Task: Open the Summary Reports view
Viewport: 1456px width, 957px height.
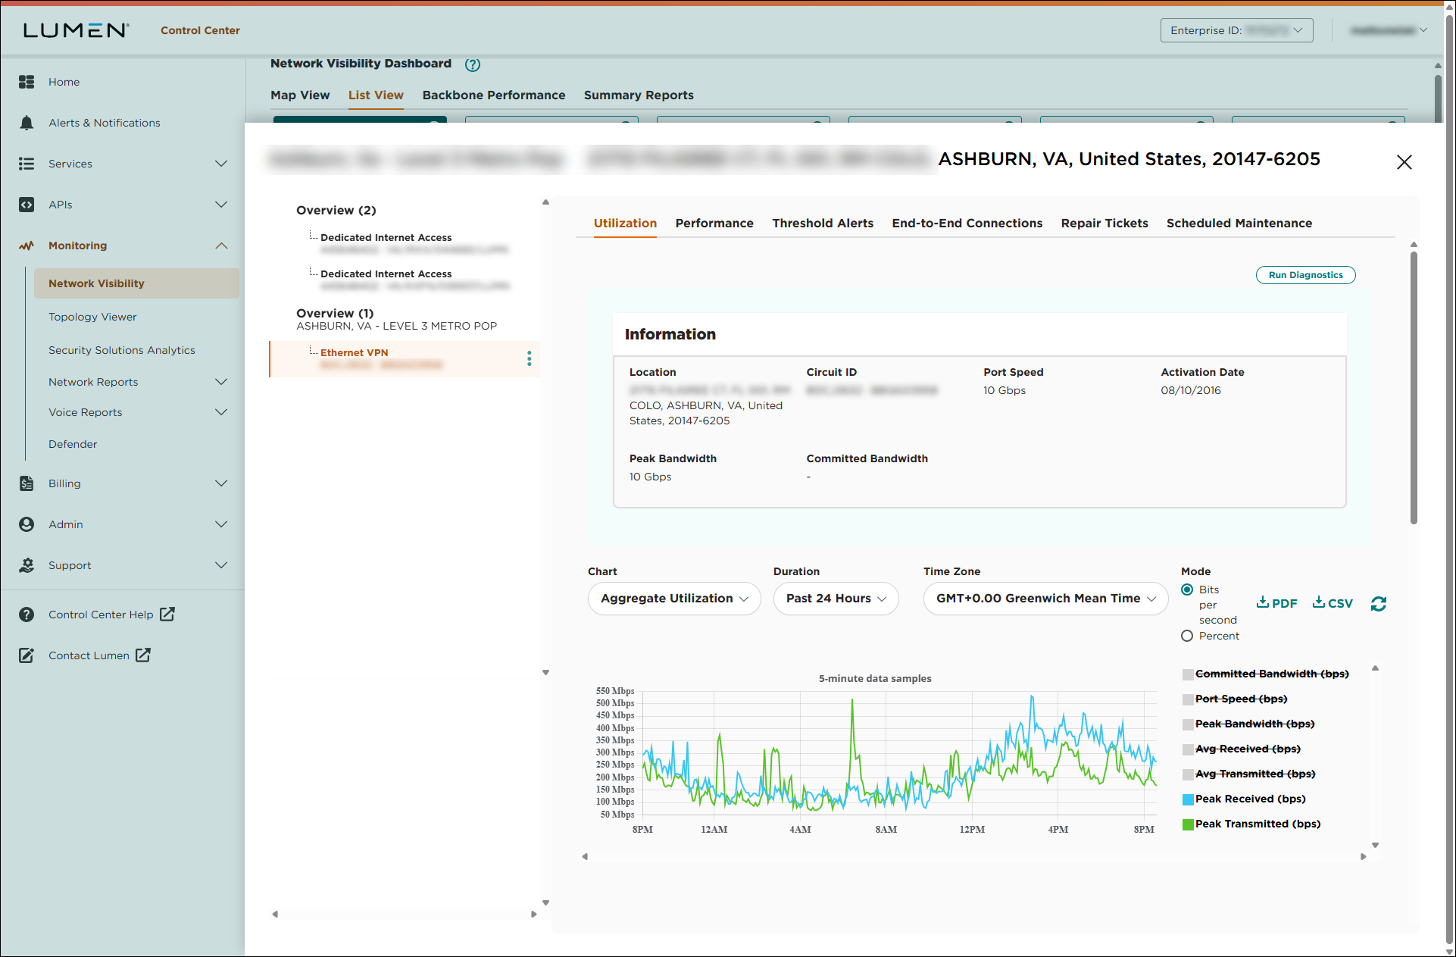Action: [x=639, y=95]
